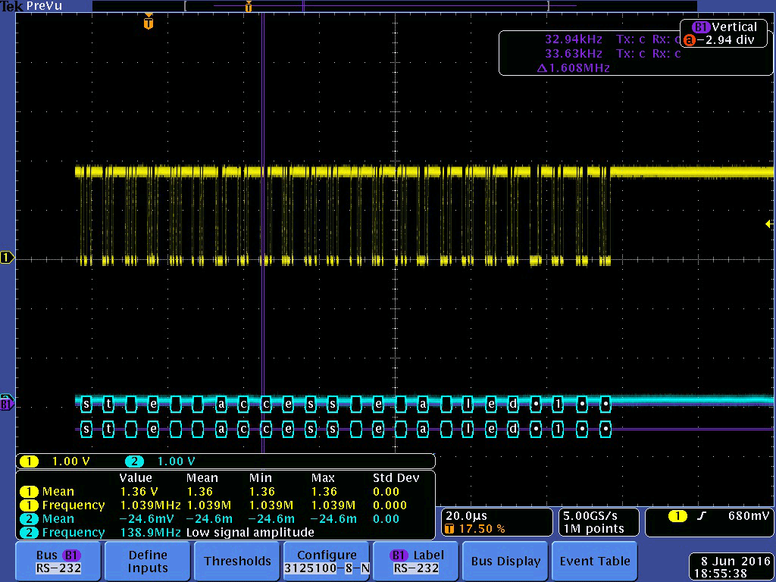The height and width of the screenshot is (582, 776).
Task: Open the Bus Display menu
Action: pyautogui.click(x=505, y=562)
